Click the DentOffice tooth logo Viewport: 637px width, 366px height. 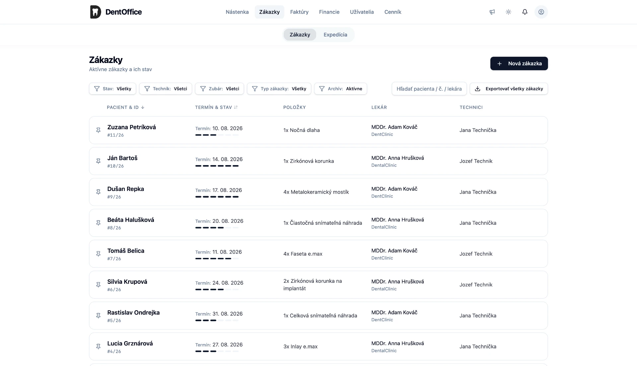(x=96, y=12)
